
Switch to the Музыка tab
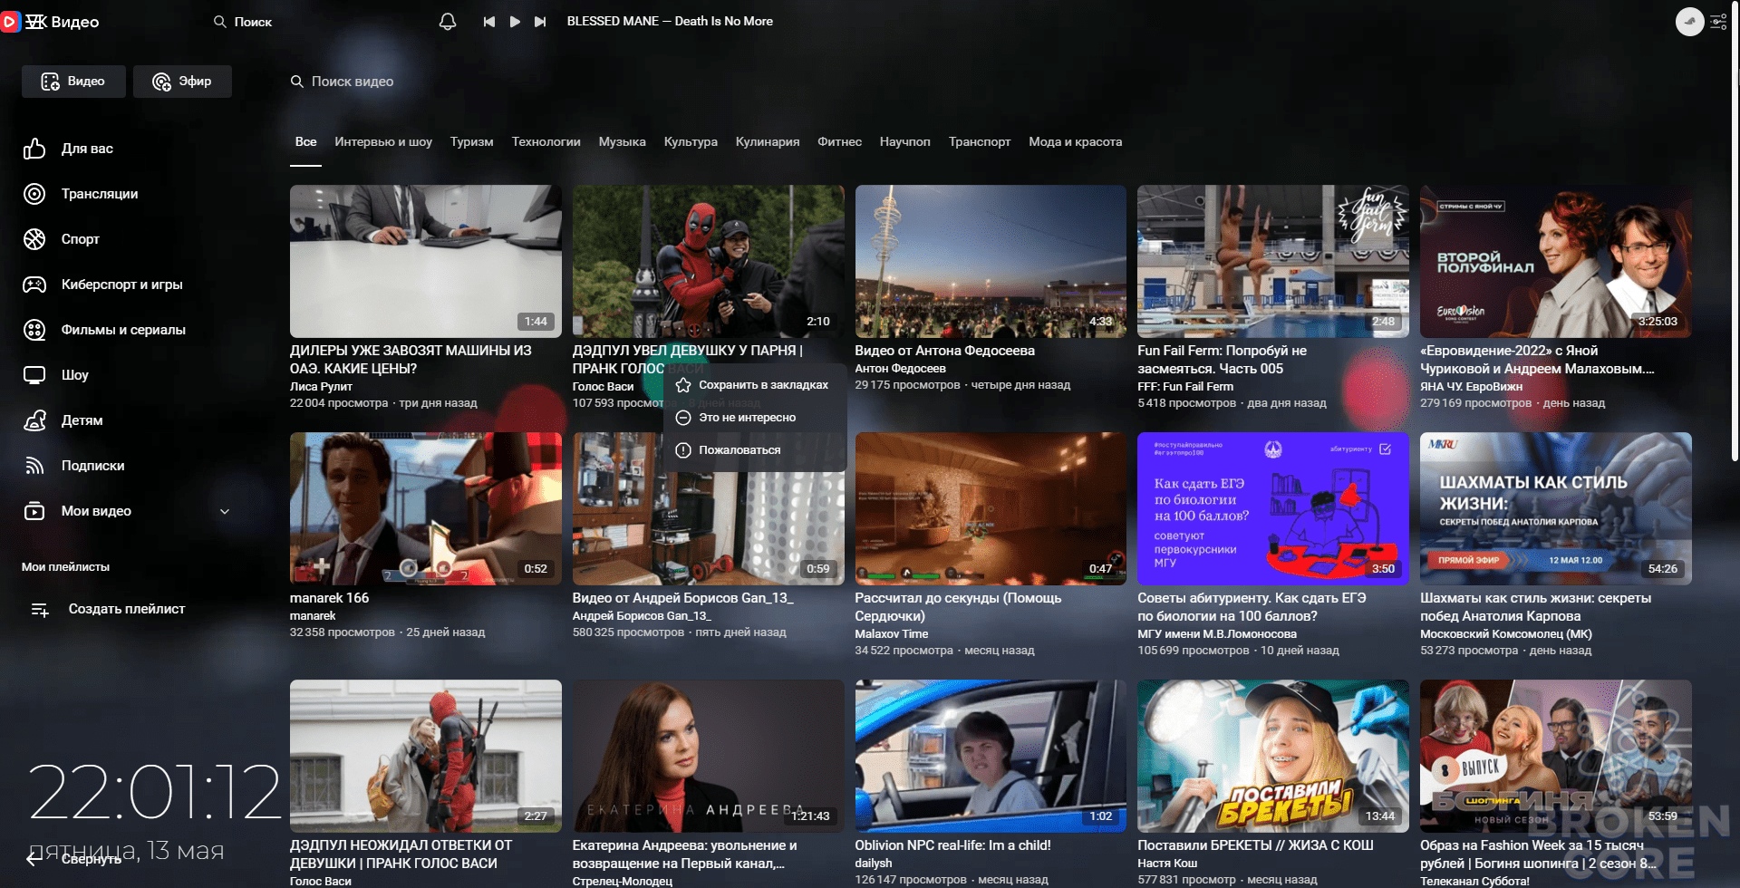coord(622,141)
